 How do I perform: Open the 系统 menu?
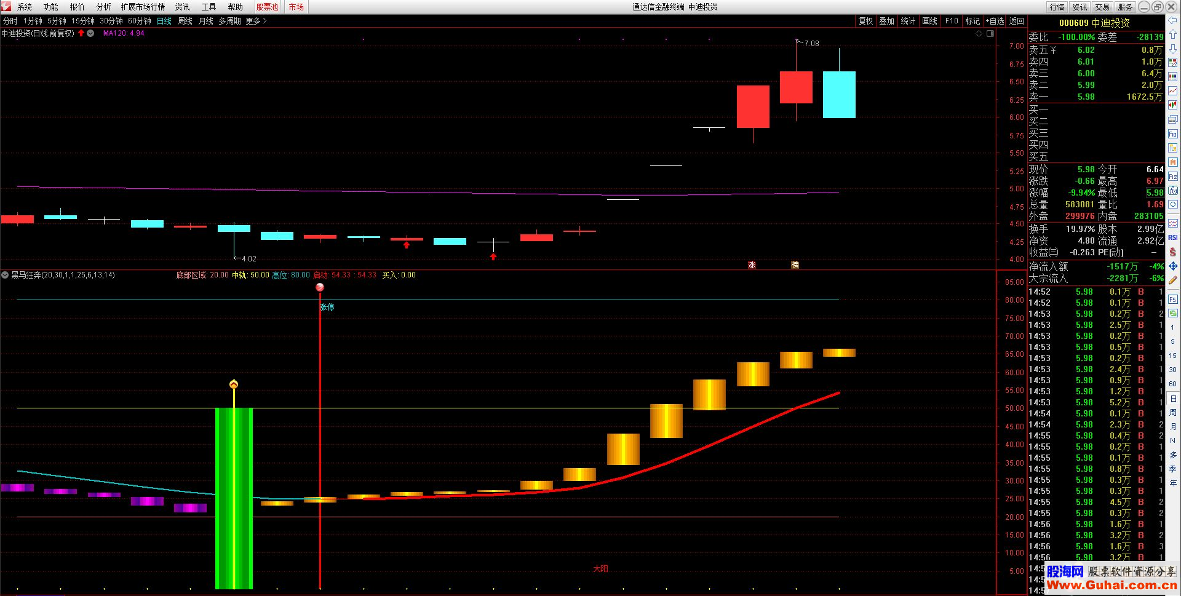(25, 7)
